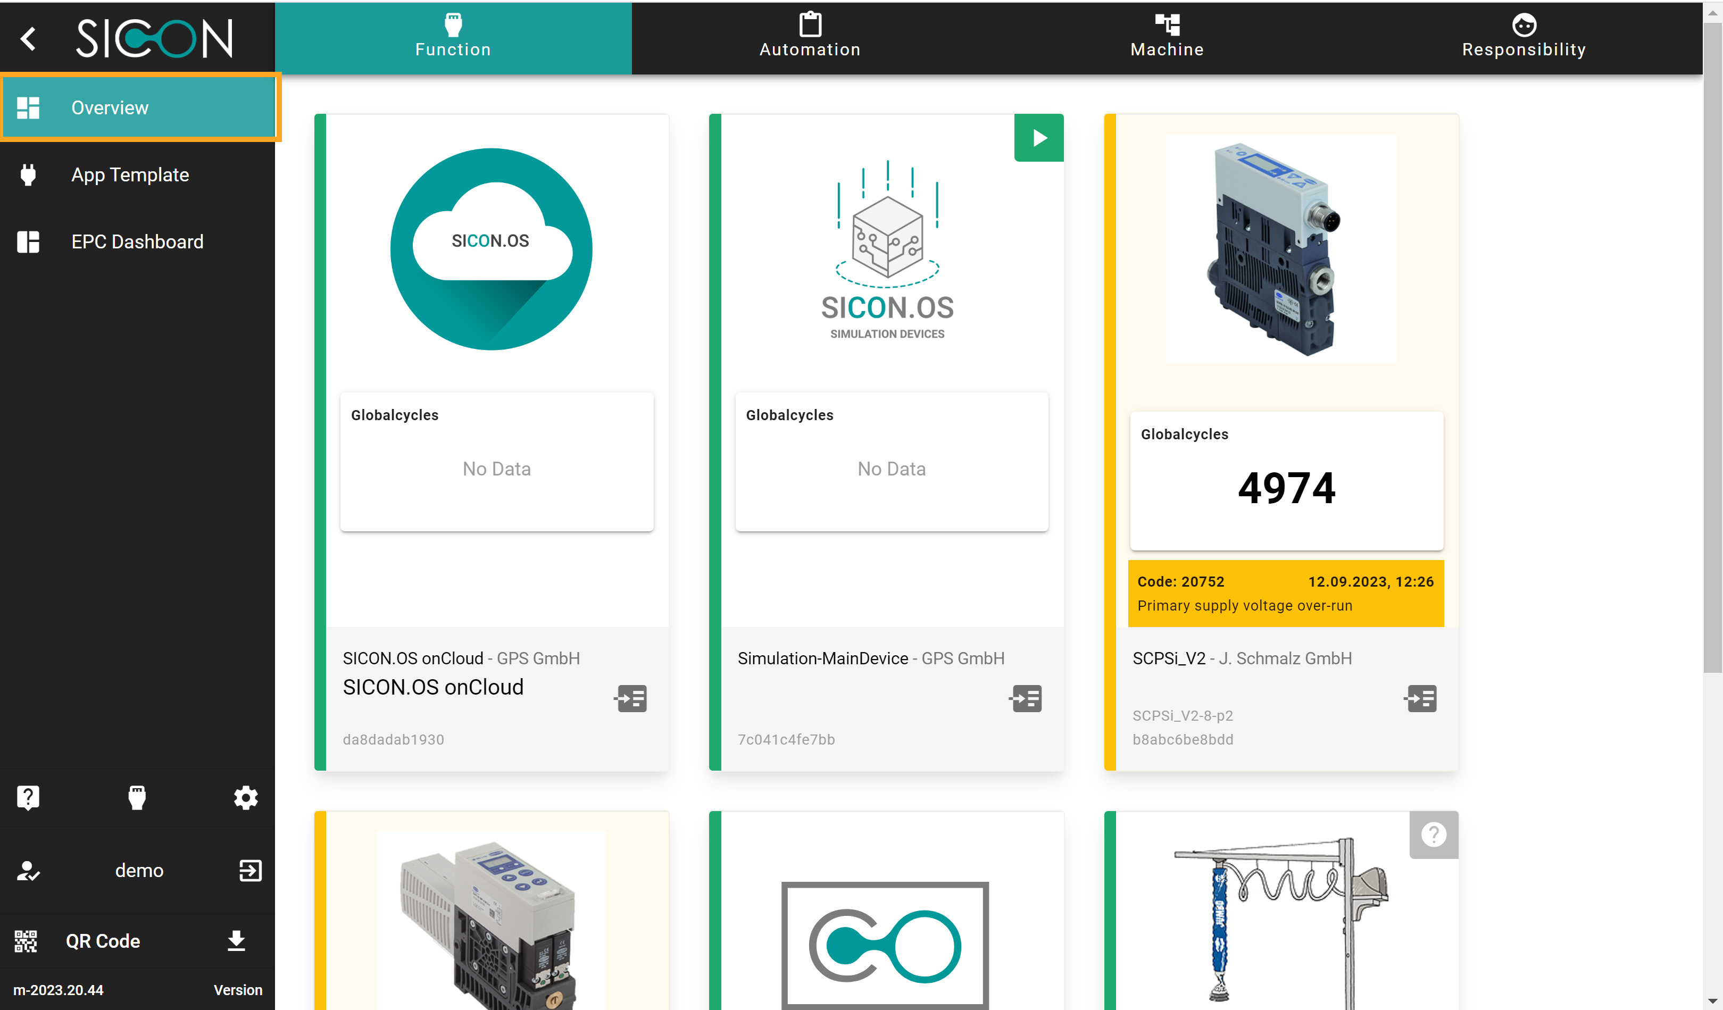Click the vertical scrollbar on the right
The width and height of the screenshot is (1723, 1010).
click(1712, 342)
